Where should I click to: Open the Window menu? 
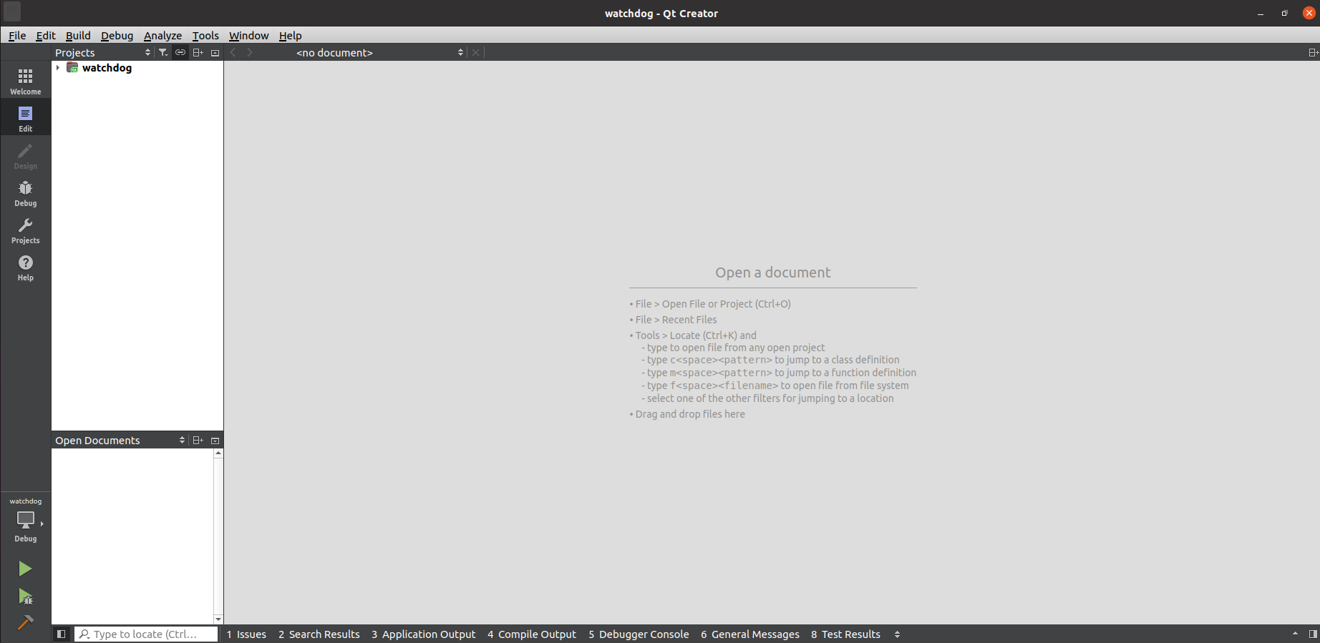(248, 35)
